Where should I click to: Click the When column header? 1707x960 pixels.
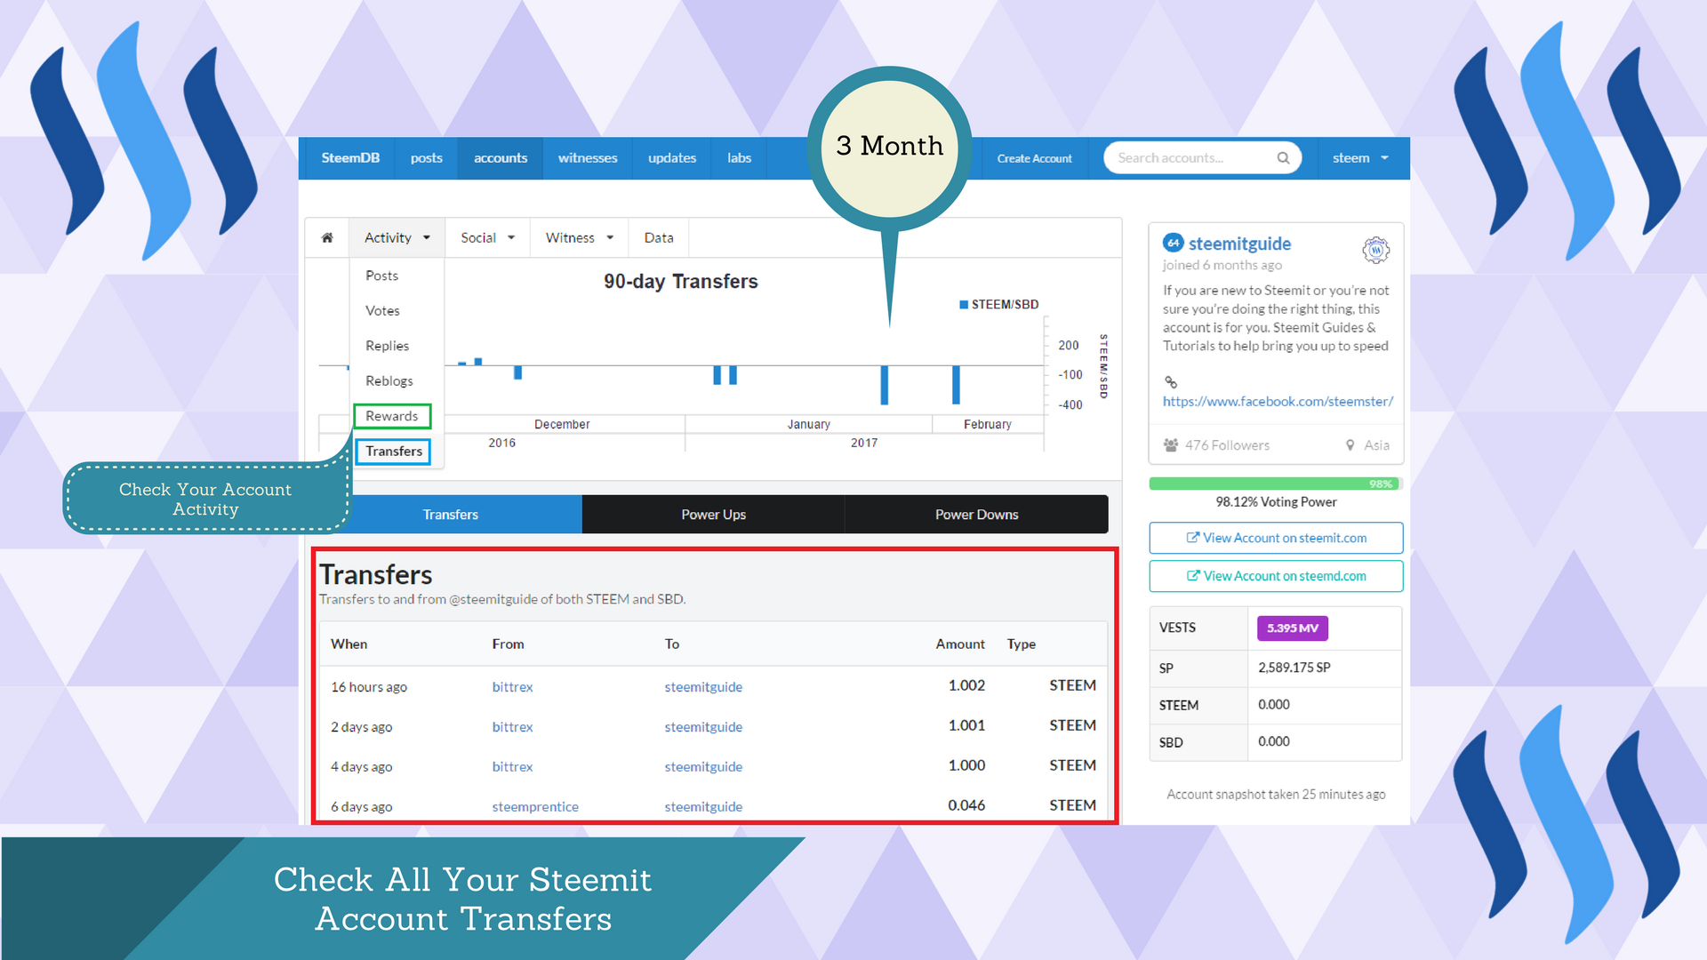(x=349, y=644)
